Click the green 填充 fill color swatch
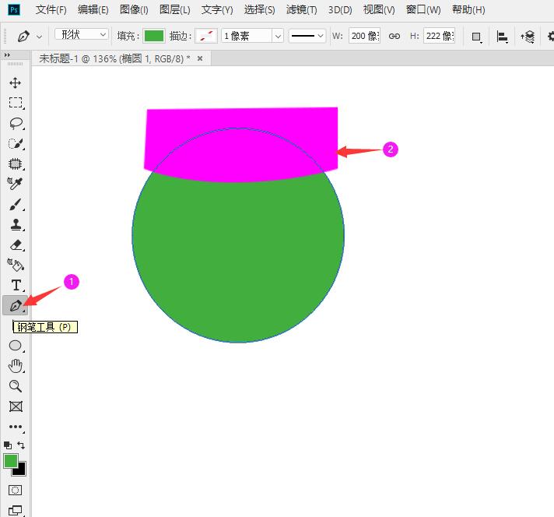554x517 pixels. (x=154, y=36)
